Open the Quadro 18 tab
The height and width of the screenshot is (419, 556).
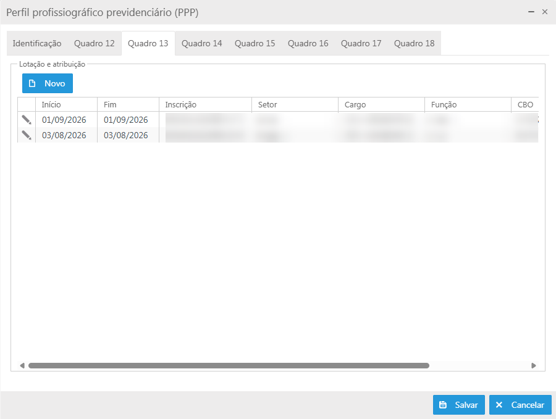[414, 43]
